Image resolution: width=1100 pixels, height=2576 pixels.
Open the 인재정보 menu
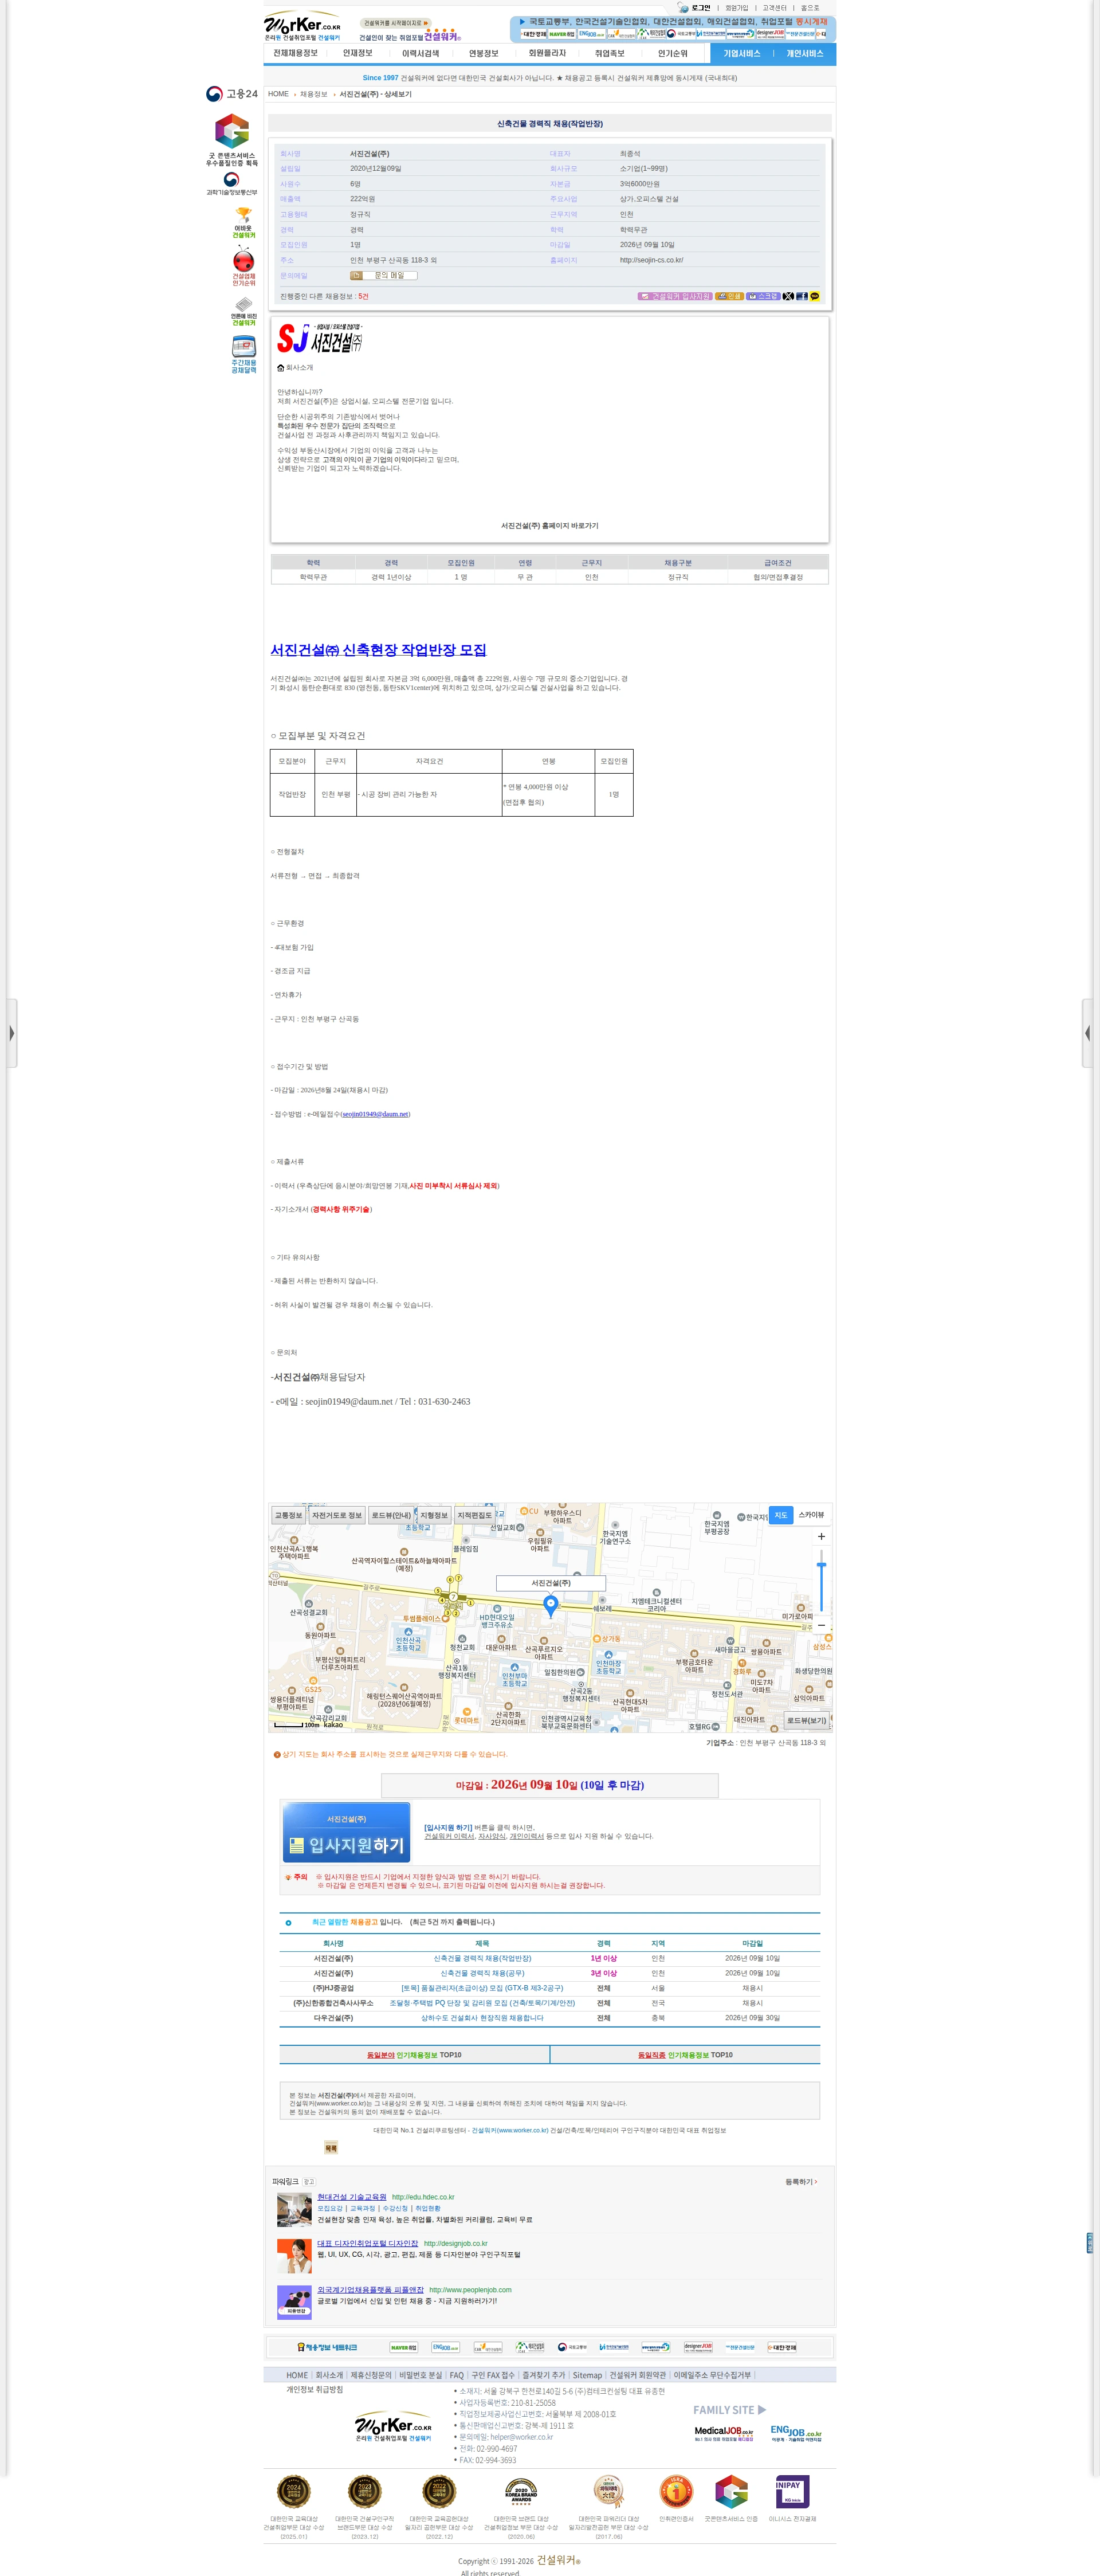(357, 53)
